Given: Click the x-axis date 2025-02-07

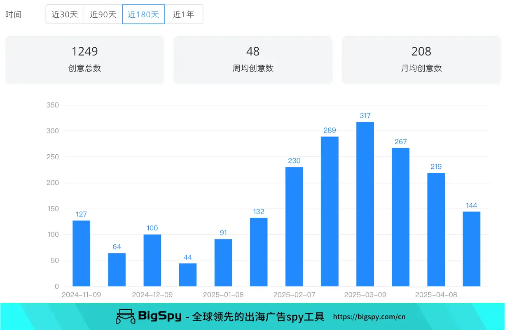Looking at the screenshot, I should [x=294, y=295].
